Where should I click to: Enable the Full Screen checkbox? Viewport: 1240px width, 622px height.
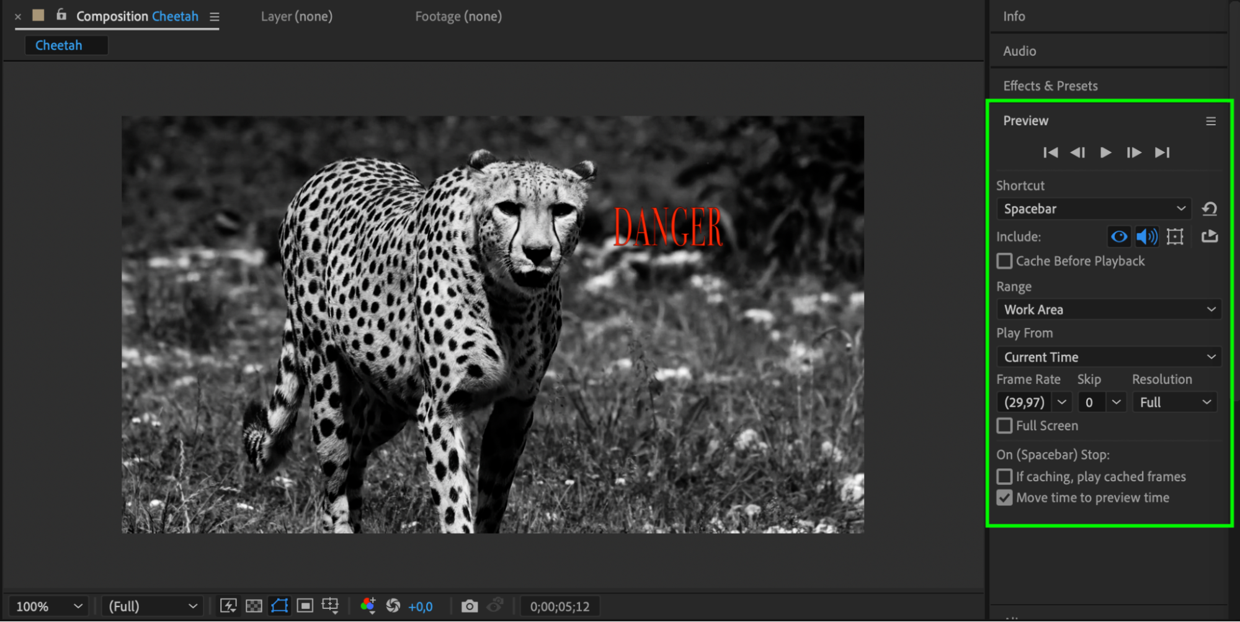pyautogui.click(x=1004, y=426)
